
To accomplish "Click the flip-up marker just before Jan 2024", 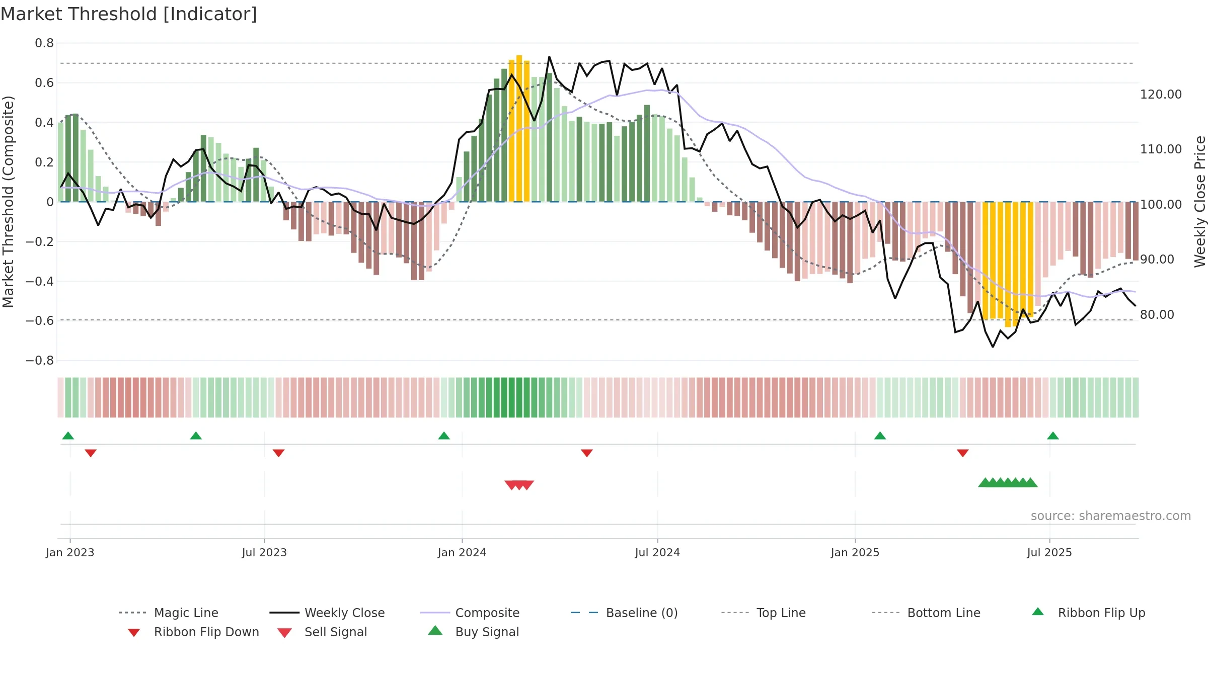I will click(x=444, y=436).
